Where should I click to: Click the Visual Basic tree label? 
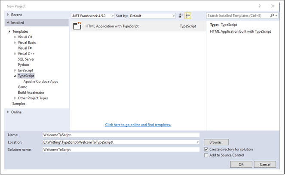click(27, 42)
